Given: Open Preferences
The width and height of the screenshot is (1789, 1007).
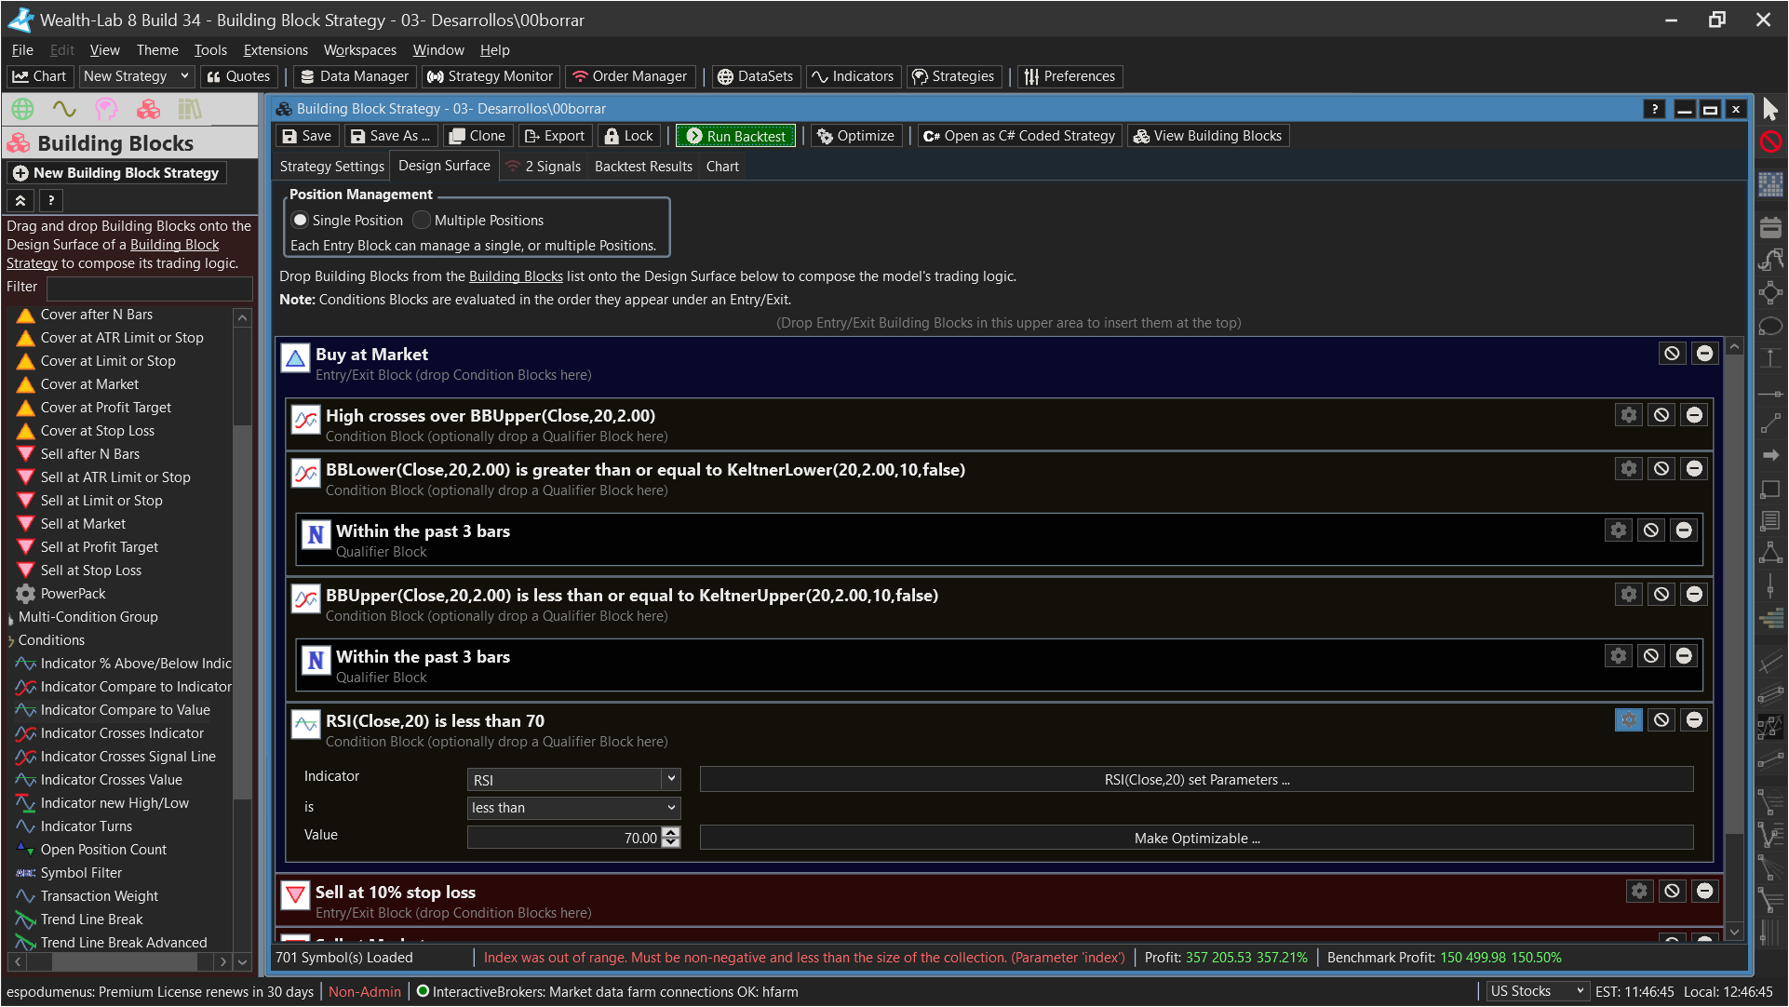Looking at the screenshot, I should (1069, 76).
